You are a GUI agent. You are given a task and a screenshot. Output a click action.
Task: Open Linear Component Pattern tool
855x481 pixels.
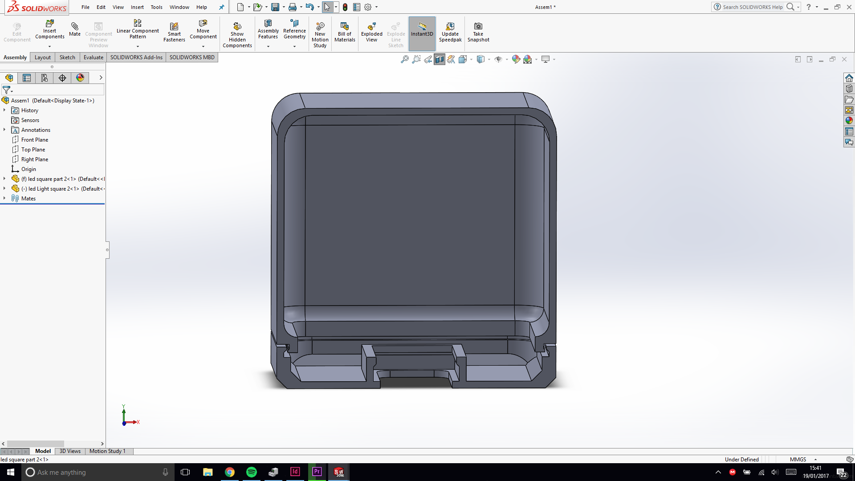tap(138, 29)
